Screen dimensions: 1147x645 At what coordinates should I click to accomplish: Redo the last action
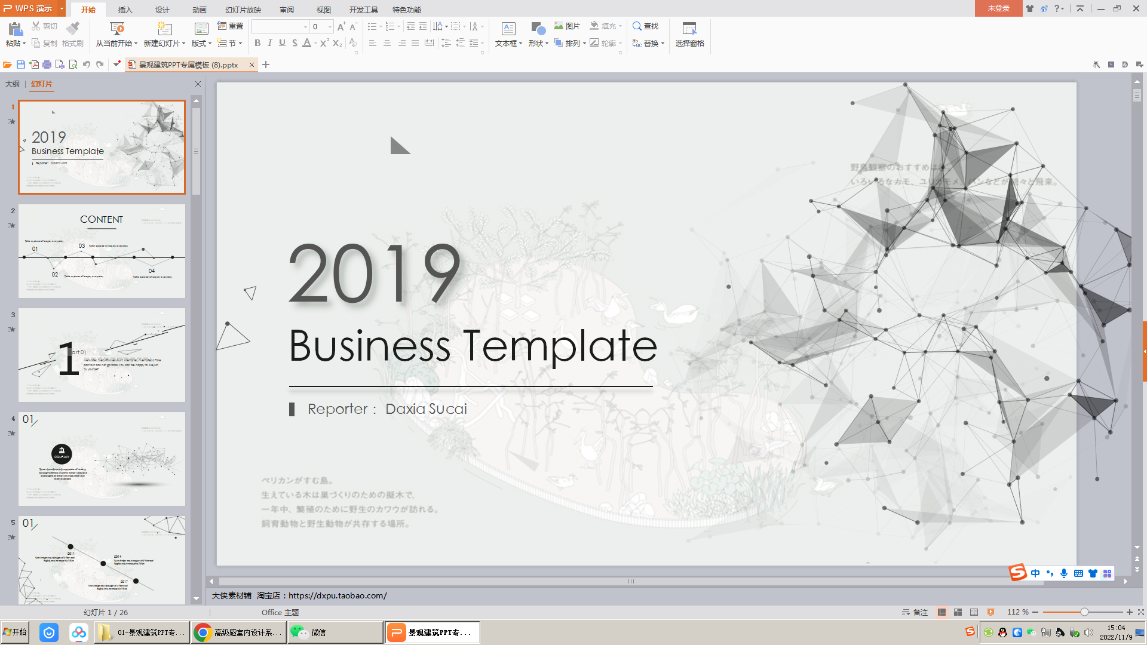click(100, 64)
